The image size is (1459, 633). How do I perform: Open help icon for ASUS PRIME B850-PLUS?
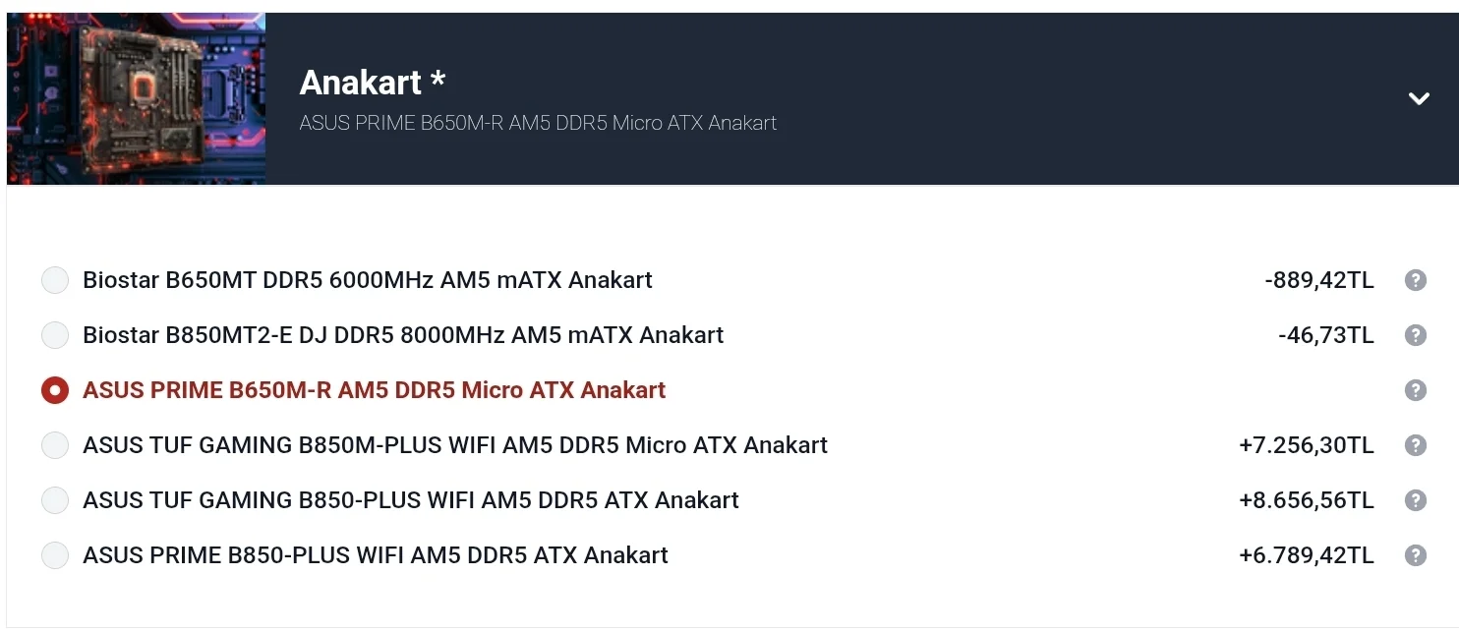click(1415, 555)
